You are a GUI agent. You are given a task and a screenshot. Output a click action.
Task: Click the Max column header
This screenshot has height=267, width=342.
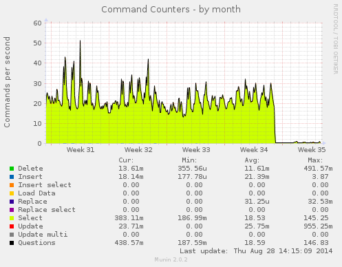click(x=315, y=160)
